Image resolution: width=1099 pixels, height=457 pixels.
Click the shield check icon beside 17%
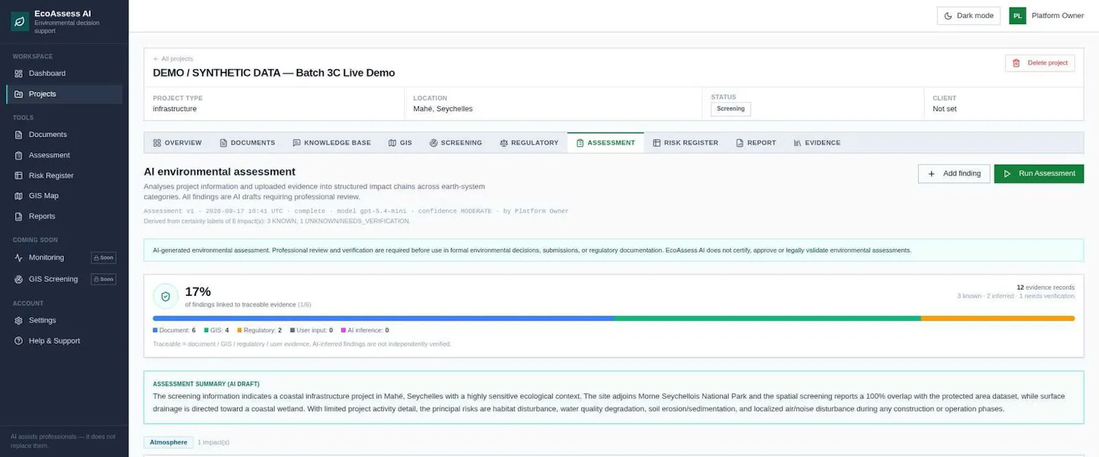(166, 296)
